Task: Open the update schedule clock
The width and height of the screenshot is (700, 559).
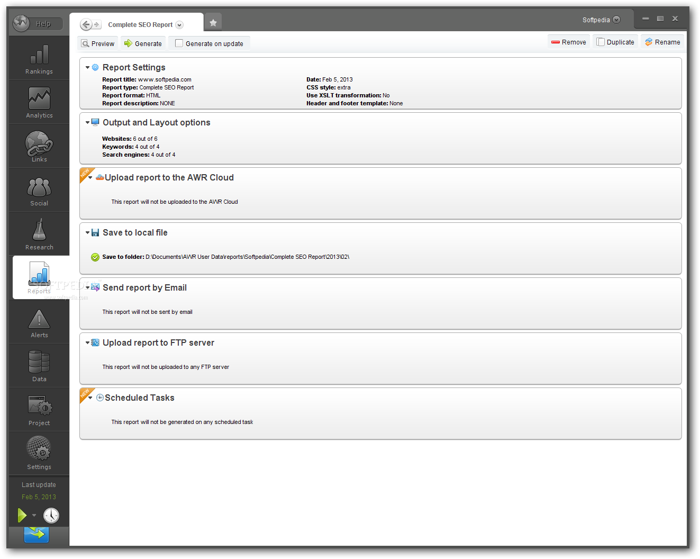Action: tap(51, 516)
